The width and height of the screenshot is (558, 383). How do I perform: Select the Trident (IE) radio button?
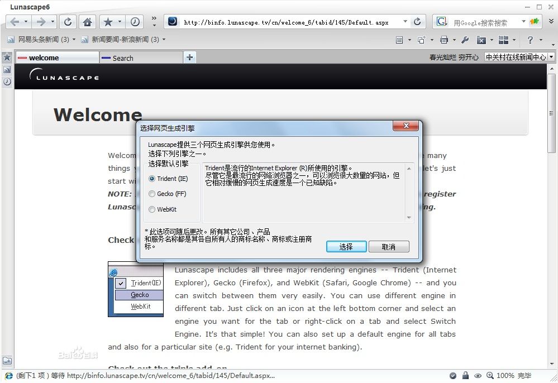pyautogui.click(x=152, y=179)
